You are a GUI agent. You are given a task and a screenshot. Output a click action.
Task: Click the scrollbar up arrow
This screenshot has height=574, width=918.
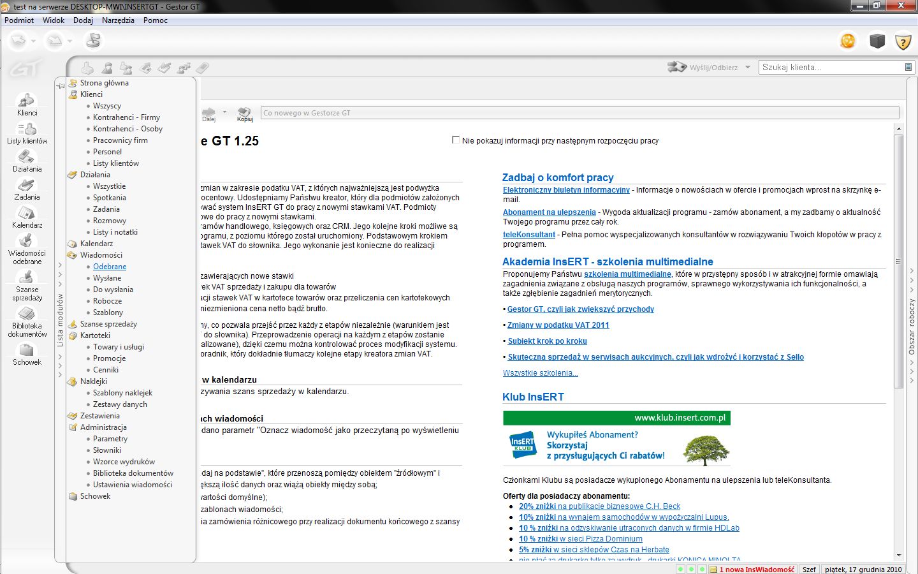click(899, 129)
